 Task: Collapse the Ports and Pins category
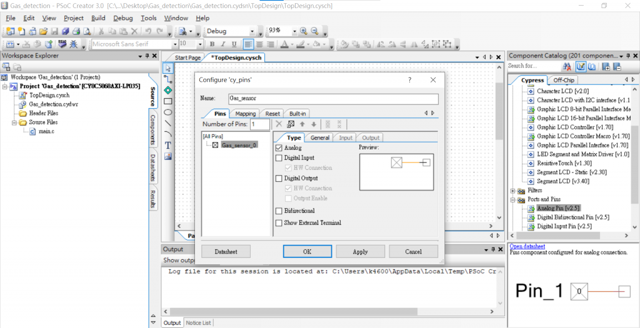(x=512, y=200)
